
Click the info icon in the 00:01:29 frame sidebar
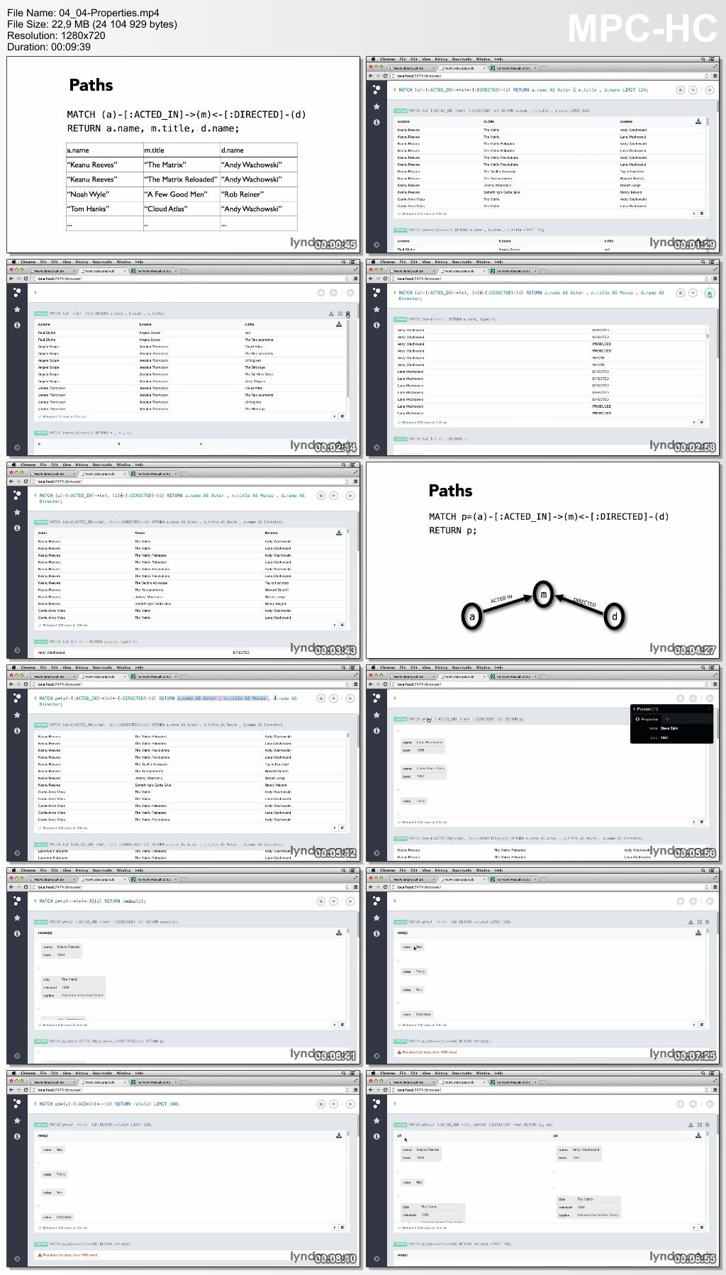376,122
